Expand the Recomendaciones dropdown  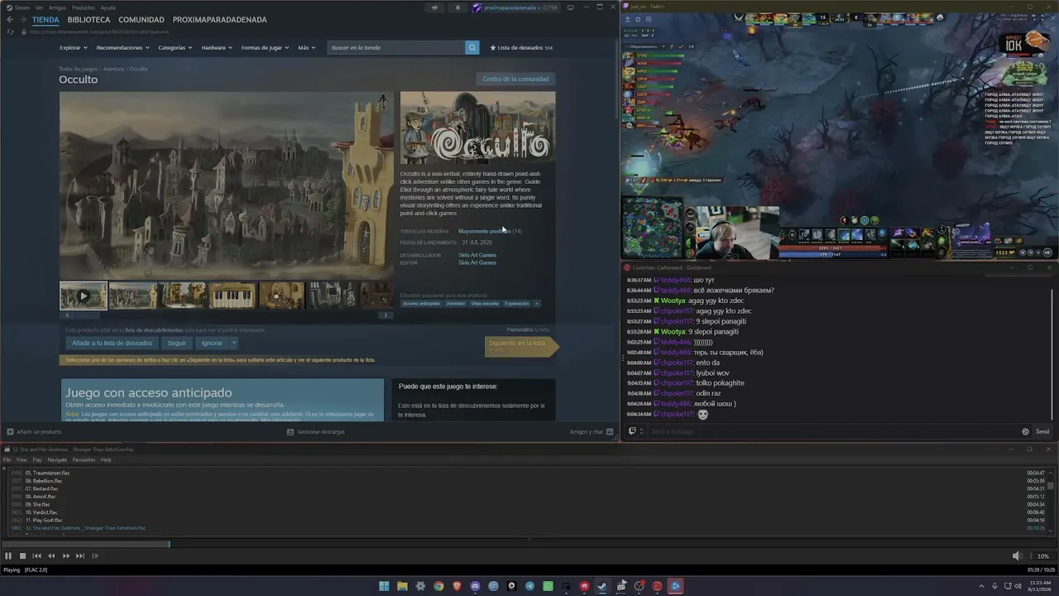tap(122, 47)
